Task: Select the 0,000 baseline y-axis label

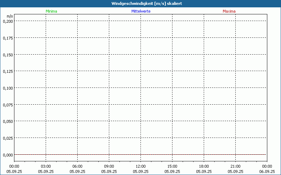Action: 8,154
